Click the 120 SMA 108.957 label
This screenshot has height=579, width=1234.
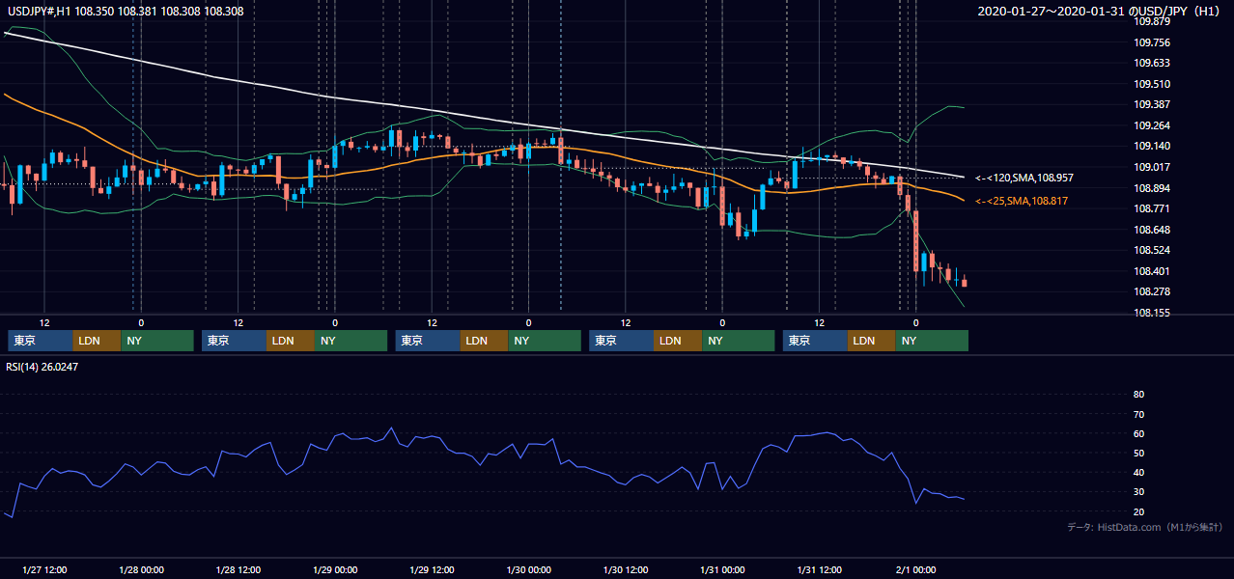tap(1024, 179)
